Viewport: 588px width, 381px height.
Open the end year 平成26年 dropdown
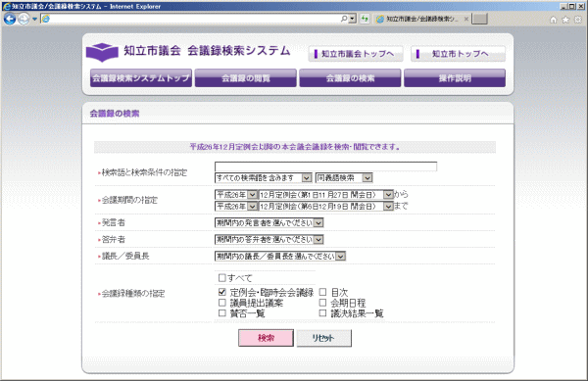point(236,207)
